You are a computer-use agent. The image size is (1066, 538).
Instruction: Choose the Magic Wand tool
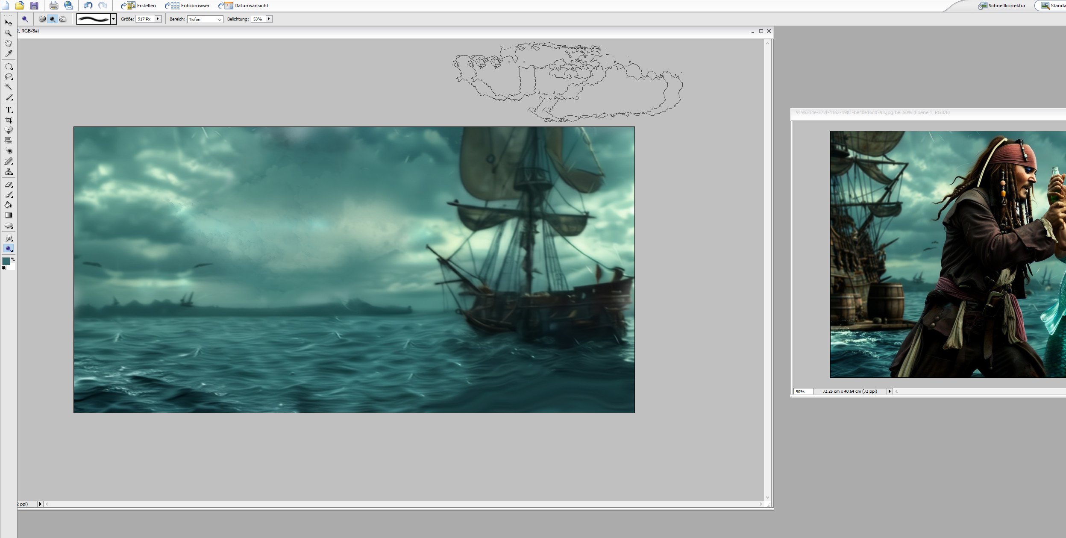click(x=8, y=87)
